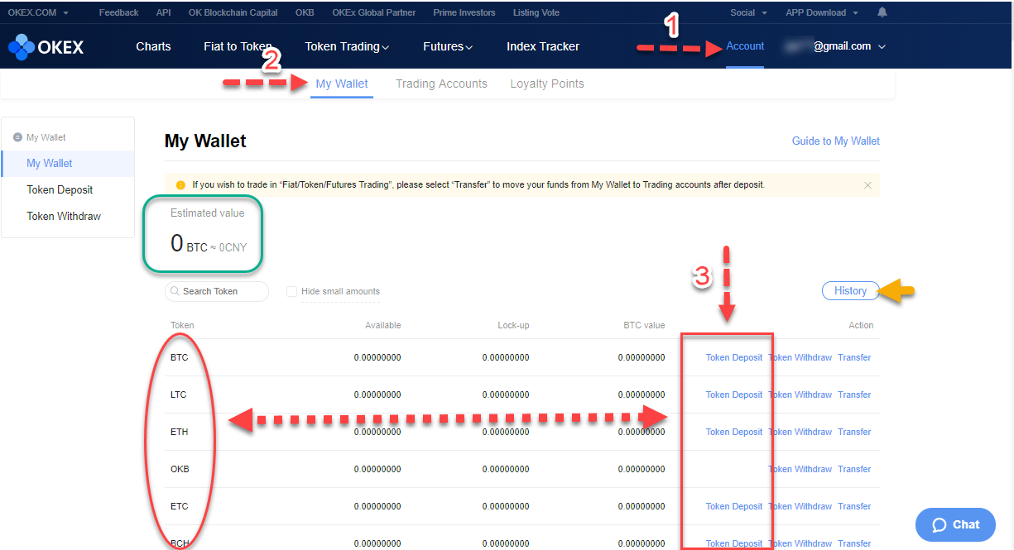This screenshot has width=1014, height=550.
Task: Click the Feedback link
Action: coord(118,12)
